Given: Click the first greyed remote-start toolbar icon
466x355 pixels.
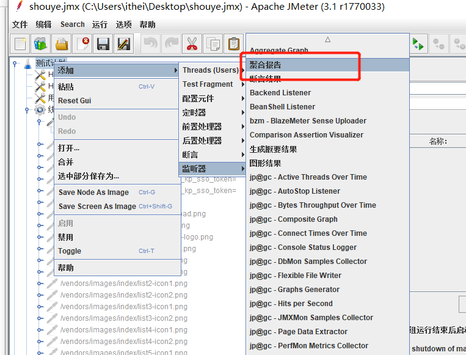Looking at the screenshot, I should point(439,44).
